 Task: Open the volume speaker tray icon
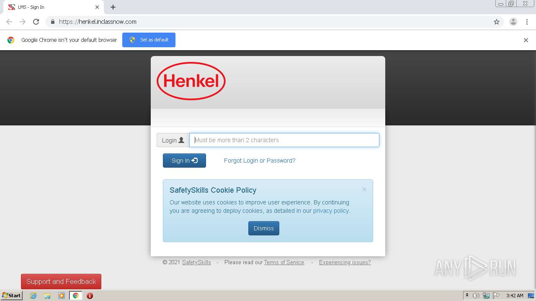click(476, 296)
